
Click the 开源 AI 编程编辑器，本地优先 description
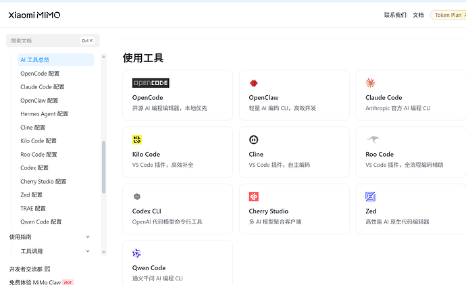[170, 108]
